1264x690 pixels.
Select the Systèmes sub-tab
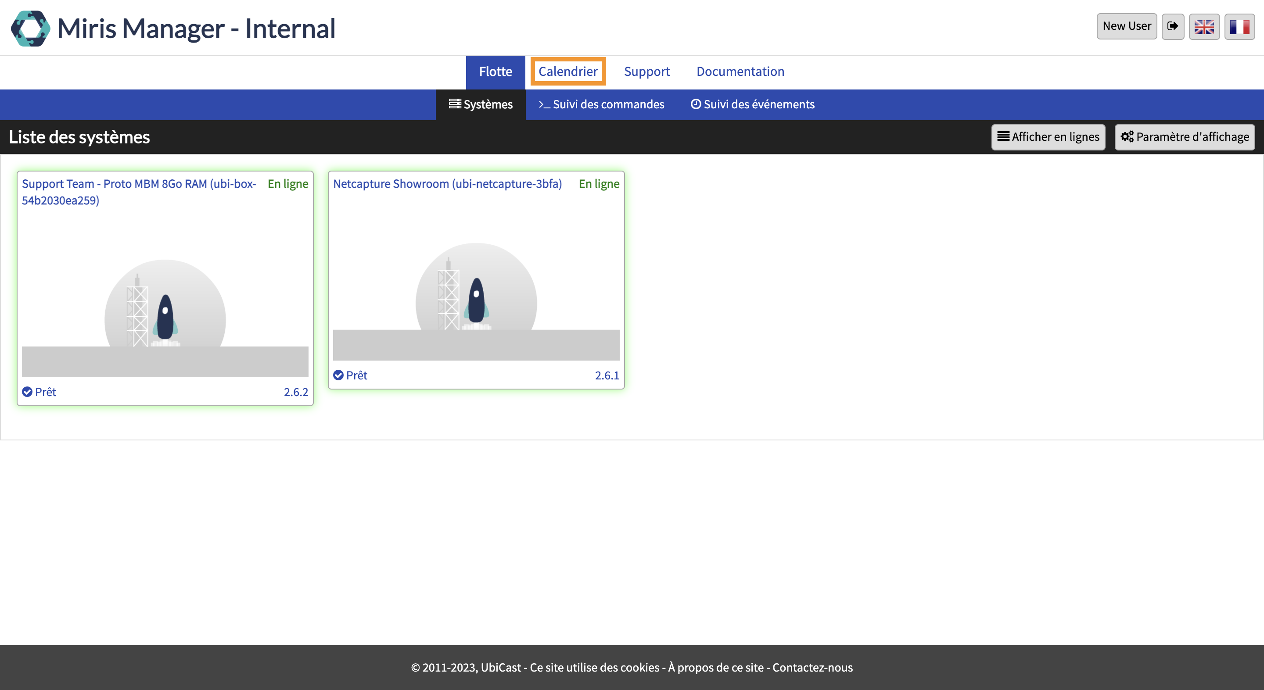(481, 104)
